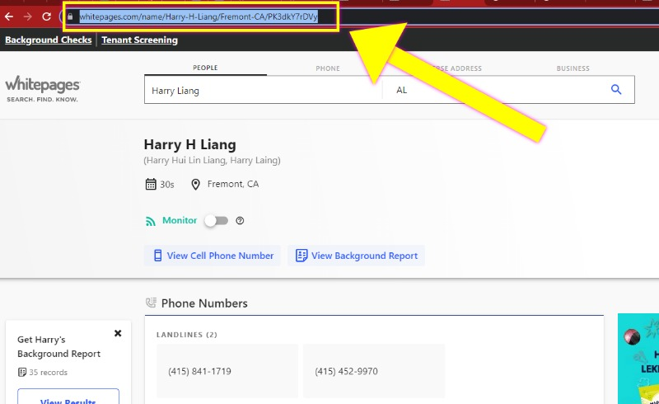
Task: Open the Background Checks link
Action: 49,40
